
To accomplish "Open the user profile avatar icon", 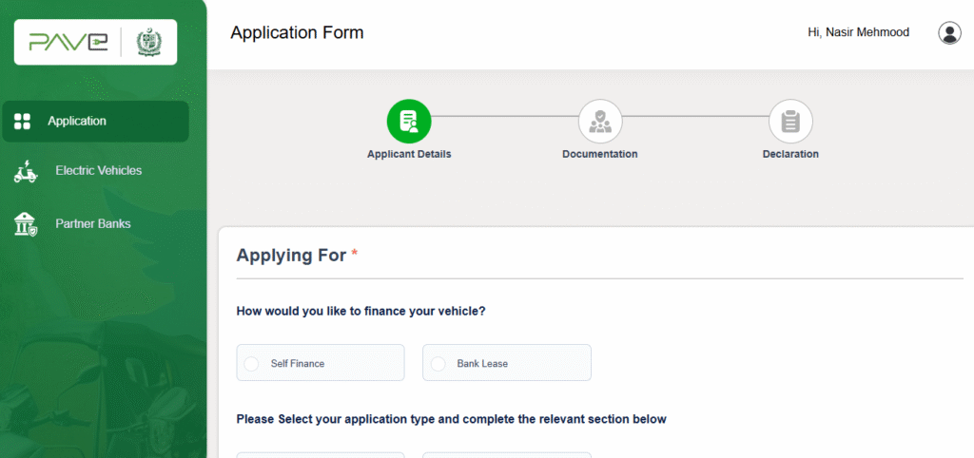I will click(x=949, y=33).
